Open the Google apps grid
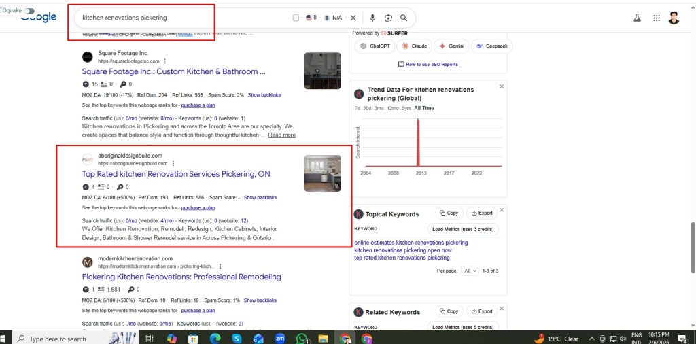 657,18
